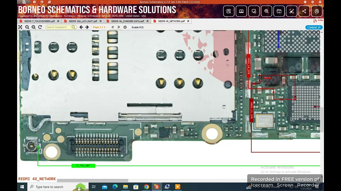341x191 pixels.
Task: Enable the PCD checkbox
Action: pos(130,27)
